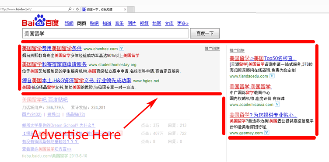Open the 音乐 navigation link
Screen dimensions: 329x162
pyautogui.click(x=119, y=23)
